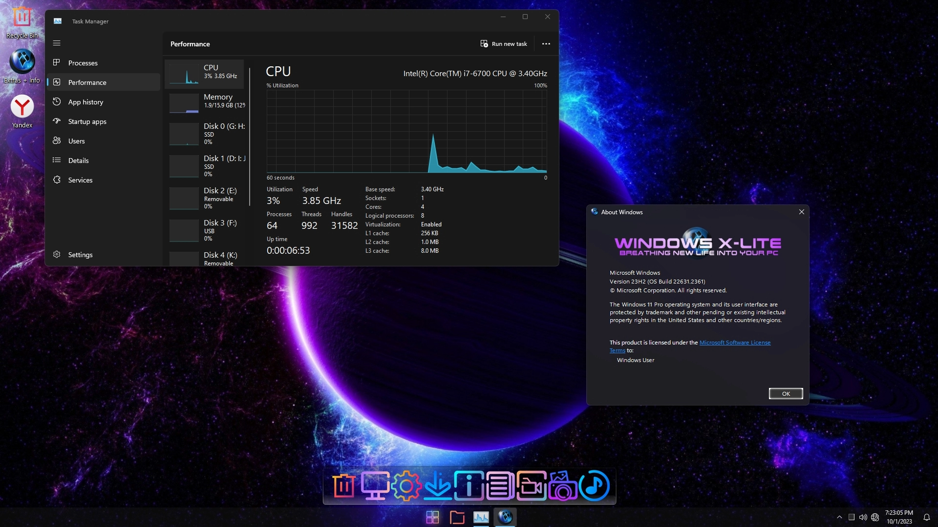Click the music note dock icon
Image resolution: width=938 pixels, height=527 pixels.
594,486
